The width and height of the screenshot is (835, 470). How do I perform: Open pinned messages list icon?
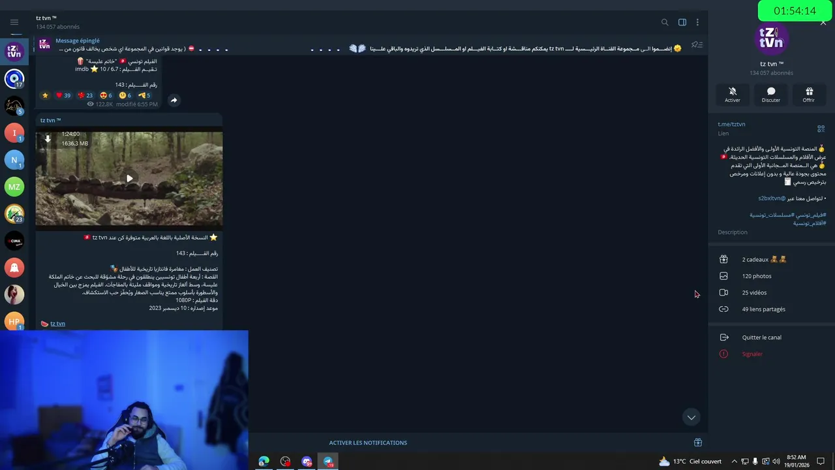point(697,45)
